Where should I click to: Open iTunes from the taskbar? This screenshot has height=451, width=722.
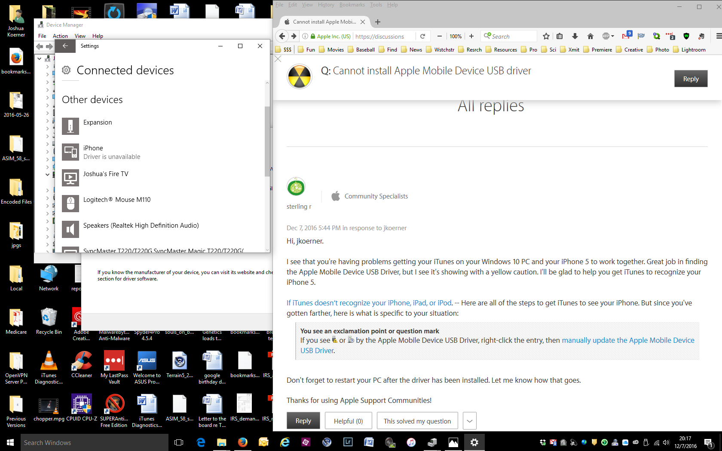[x=411, y=442]
